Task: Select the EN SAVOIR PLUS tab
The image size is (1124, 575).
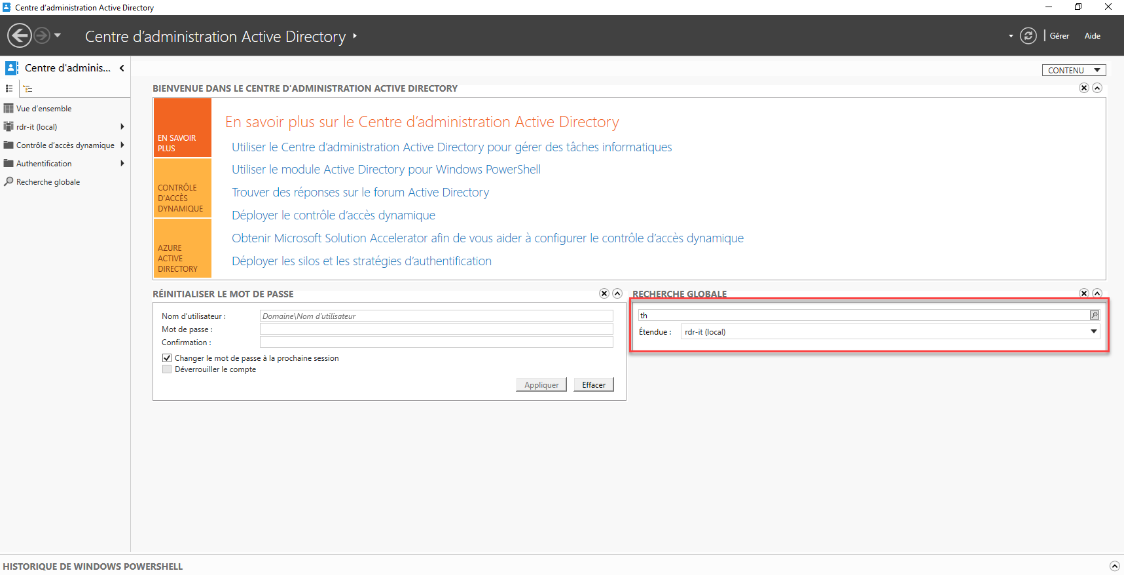Action: pos(183,128)
